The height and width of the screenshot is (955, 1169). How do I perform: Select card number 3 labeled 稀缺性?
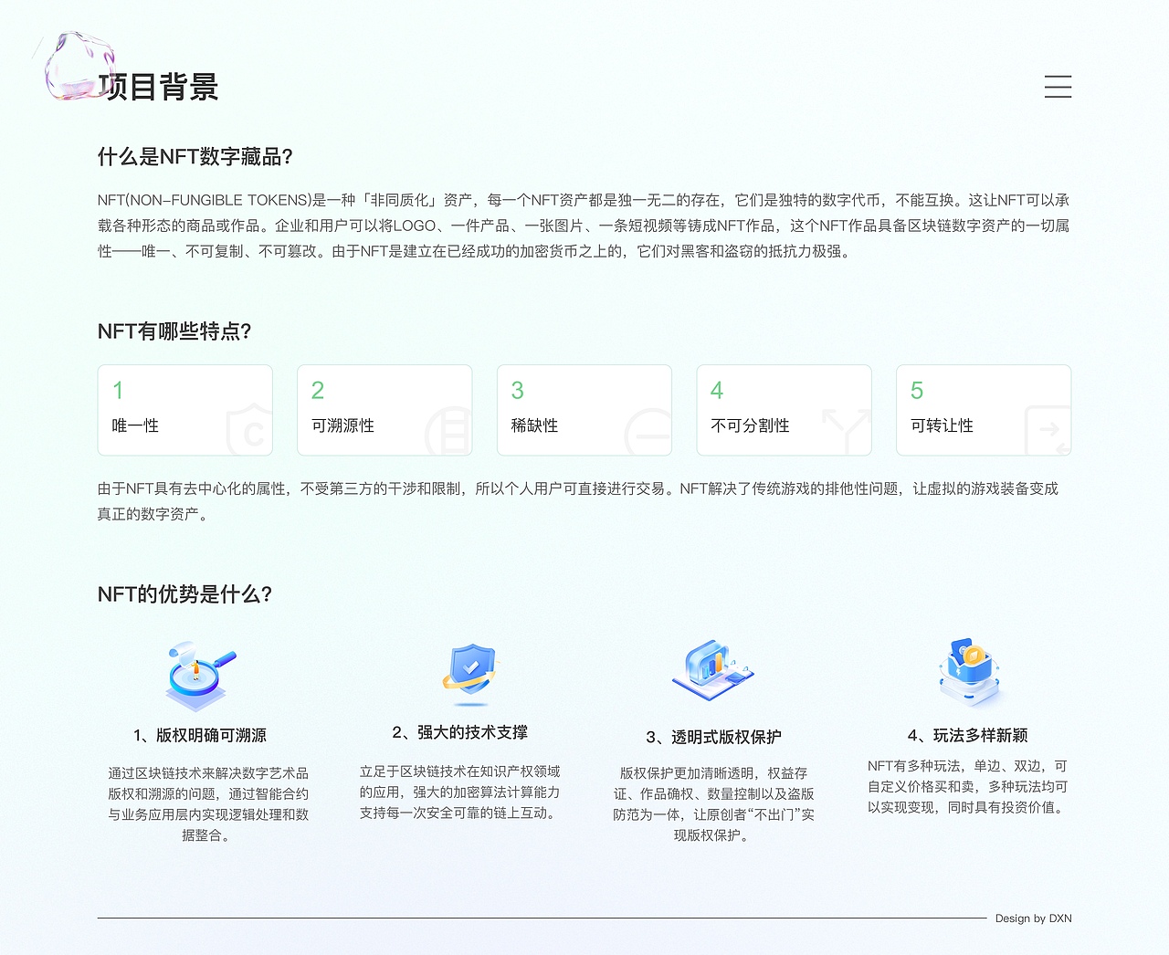[584, 409]
